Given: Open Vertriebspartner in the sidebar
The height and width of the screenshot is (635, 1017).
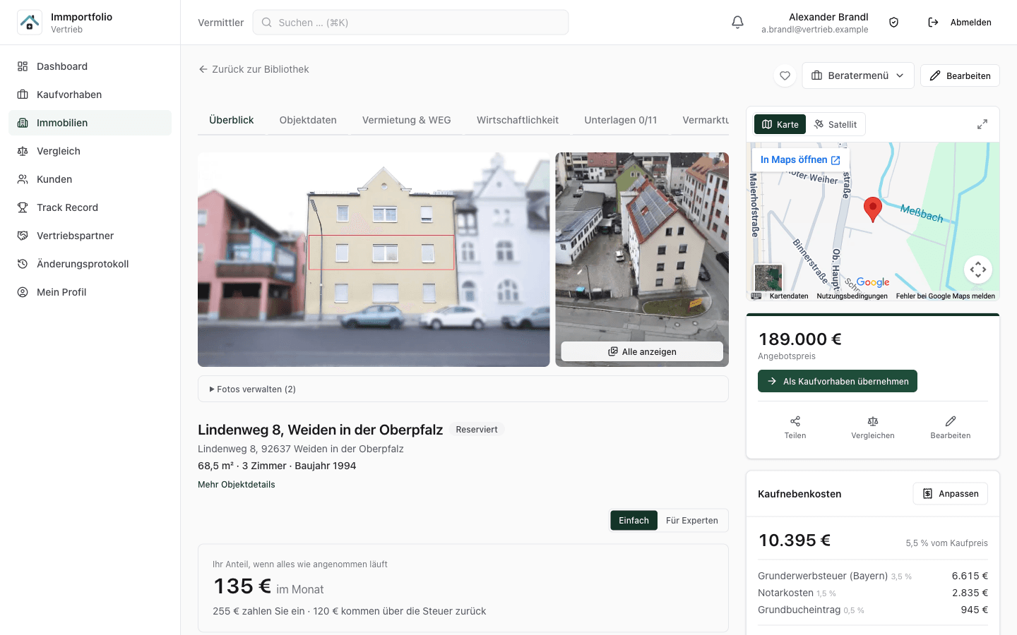Looking at the screenshot, I should [90, 236].
